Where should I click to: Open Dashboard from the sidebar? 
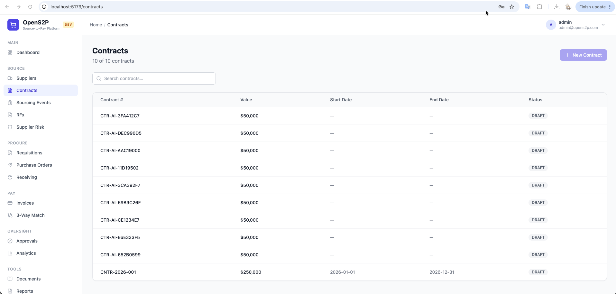(41, 52)
